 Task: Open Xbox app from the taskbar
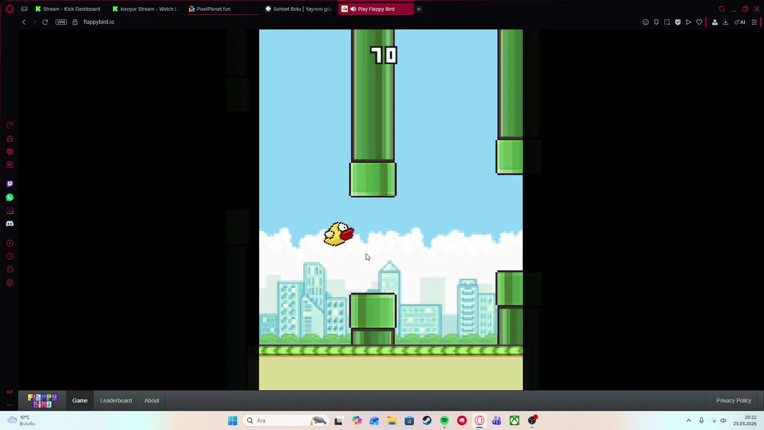click(x=515, y=420)
